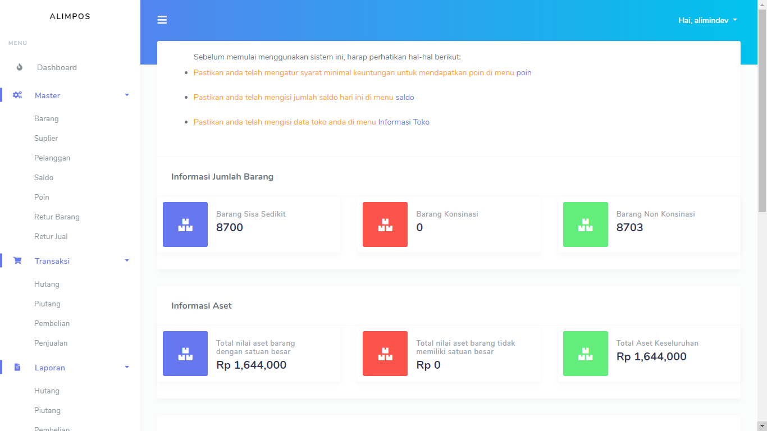
Task: Click the Laporan document icon
Action: click(x=17, y=368)
